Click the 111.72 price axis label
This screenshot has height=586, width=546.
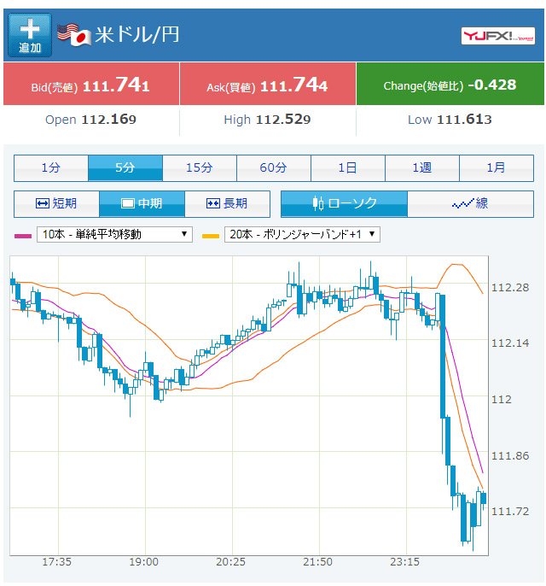pos(510,511)
